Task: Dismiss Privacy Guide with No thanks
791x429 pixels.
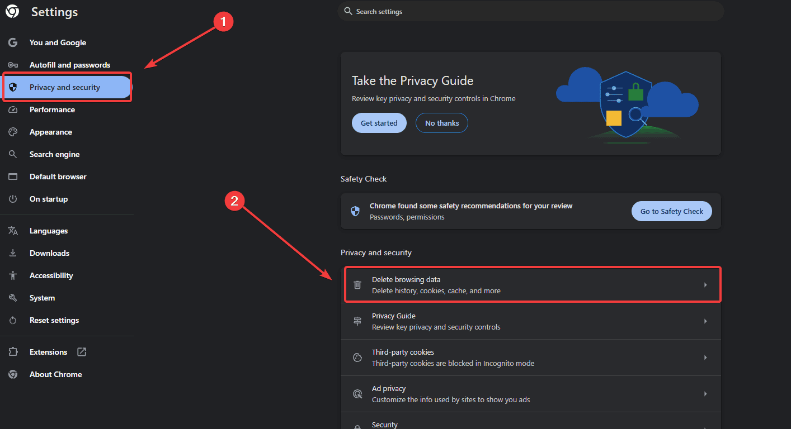Action: click(x=442, y=123)
